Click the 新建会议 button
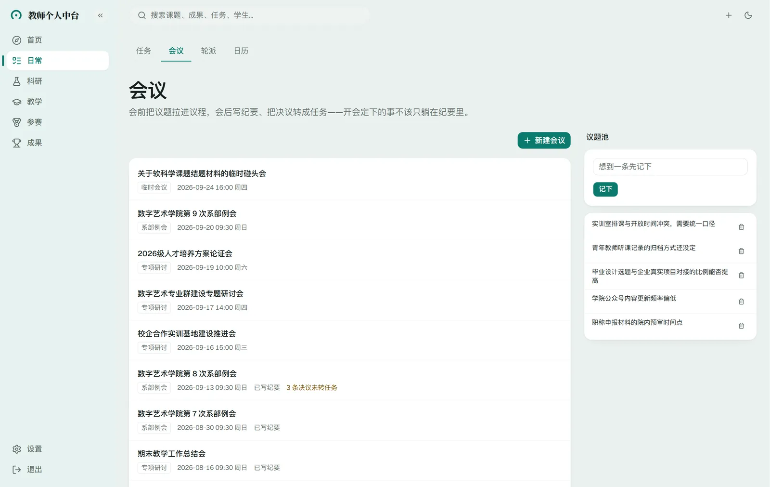This screenshot has width=770, height=487. [544, 140]
